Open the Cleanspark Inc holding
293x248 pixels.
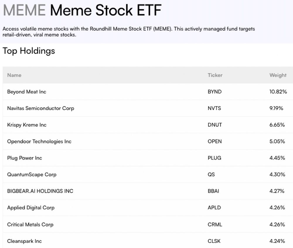pyautogui.click(x=24, y=241)
